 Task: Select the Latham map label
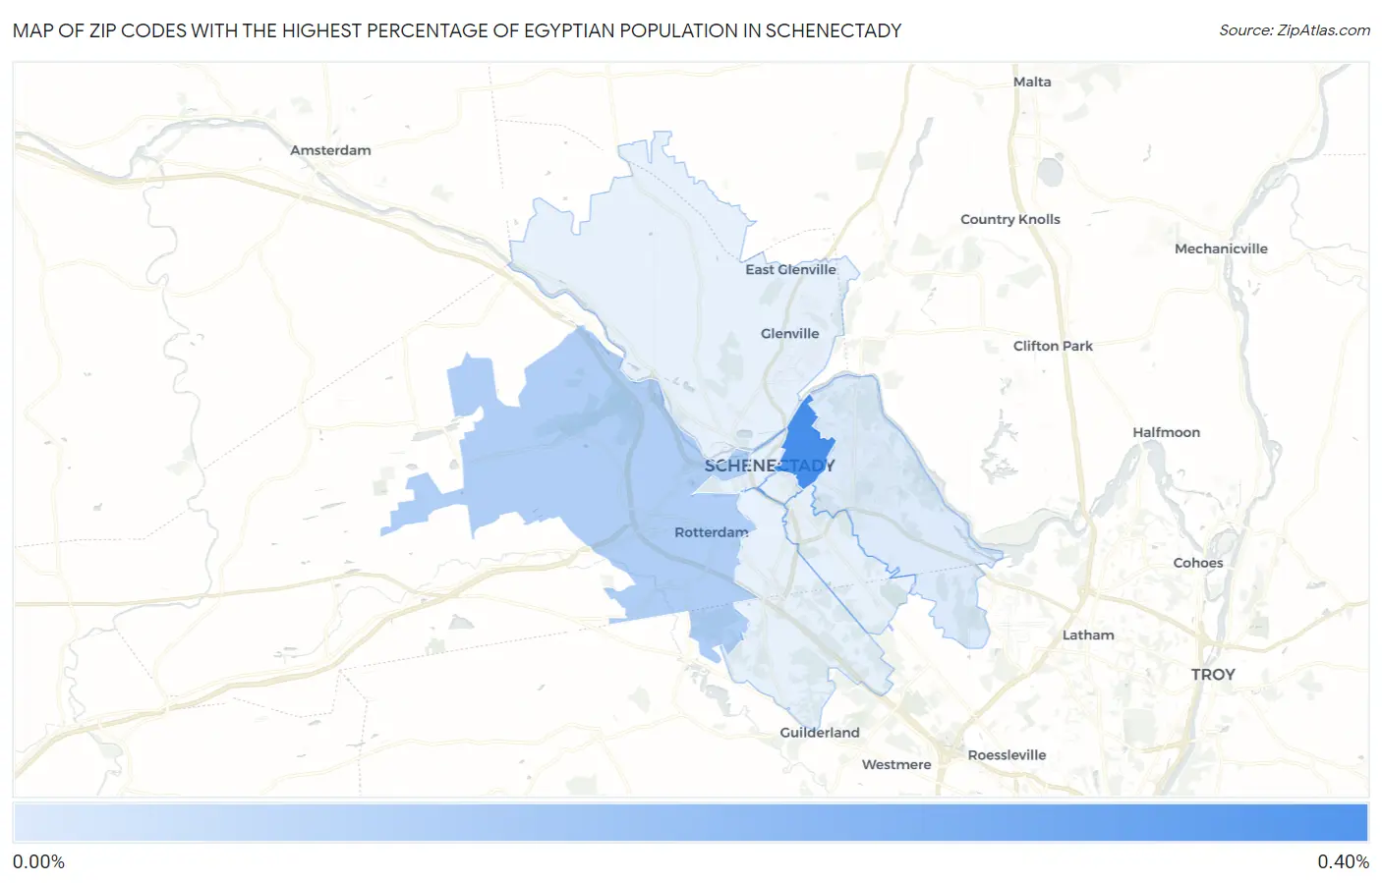tap(1088, 635)
